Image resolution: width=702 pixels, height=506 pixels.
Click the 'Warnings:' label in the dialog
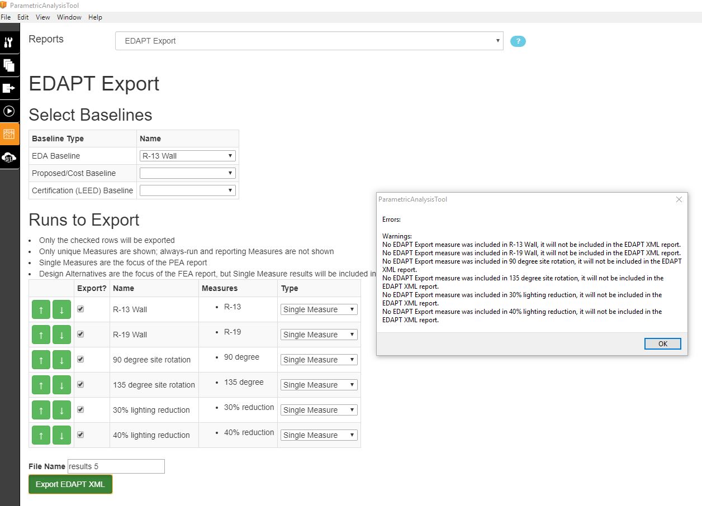pos(397,236)
